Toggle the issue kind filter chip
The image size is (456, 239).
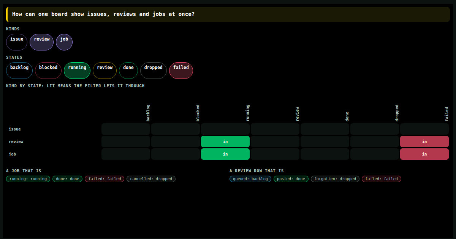17,42
